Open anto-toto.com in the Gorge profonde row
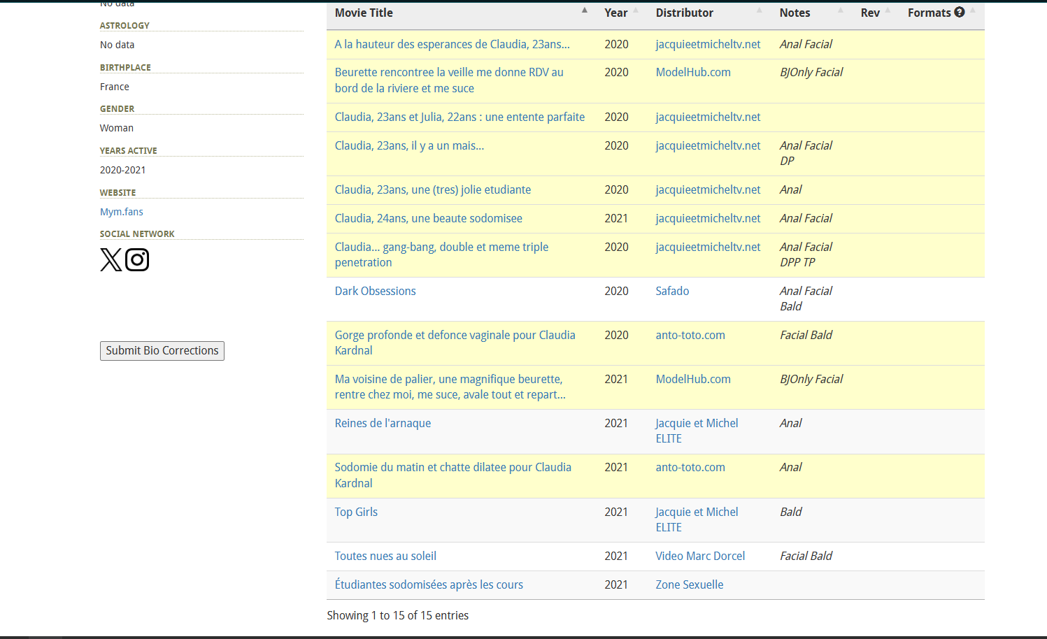Viewport: 1047px width, 639px height. click(x=690, y=335)
